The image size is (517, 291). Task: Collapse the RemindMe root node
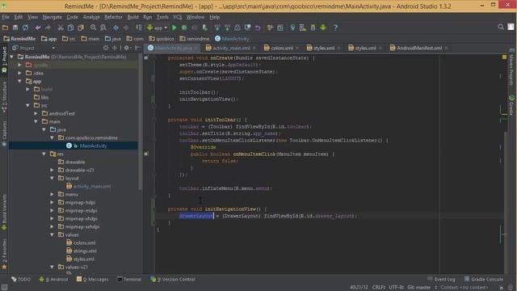[12, 57]
